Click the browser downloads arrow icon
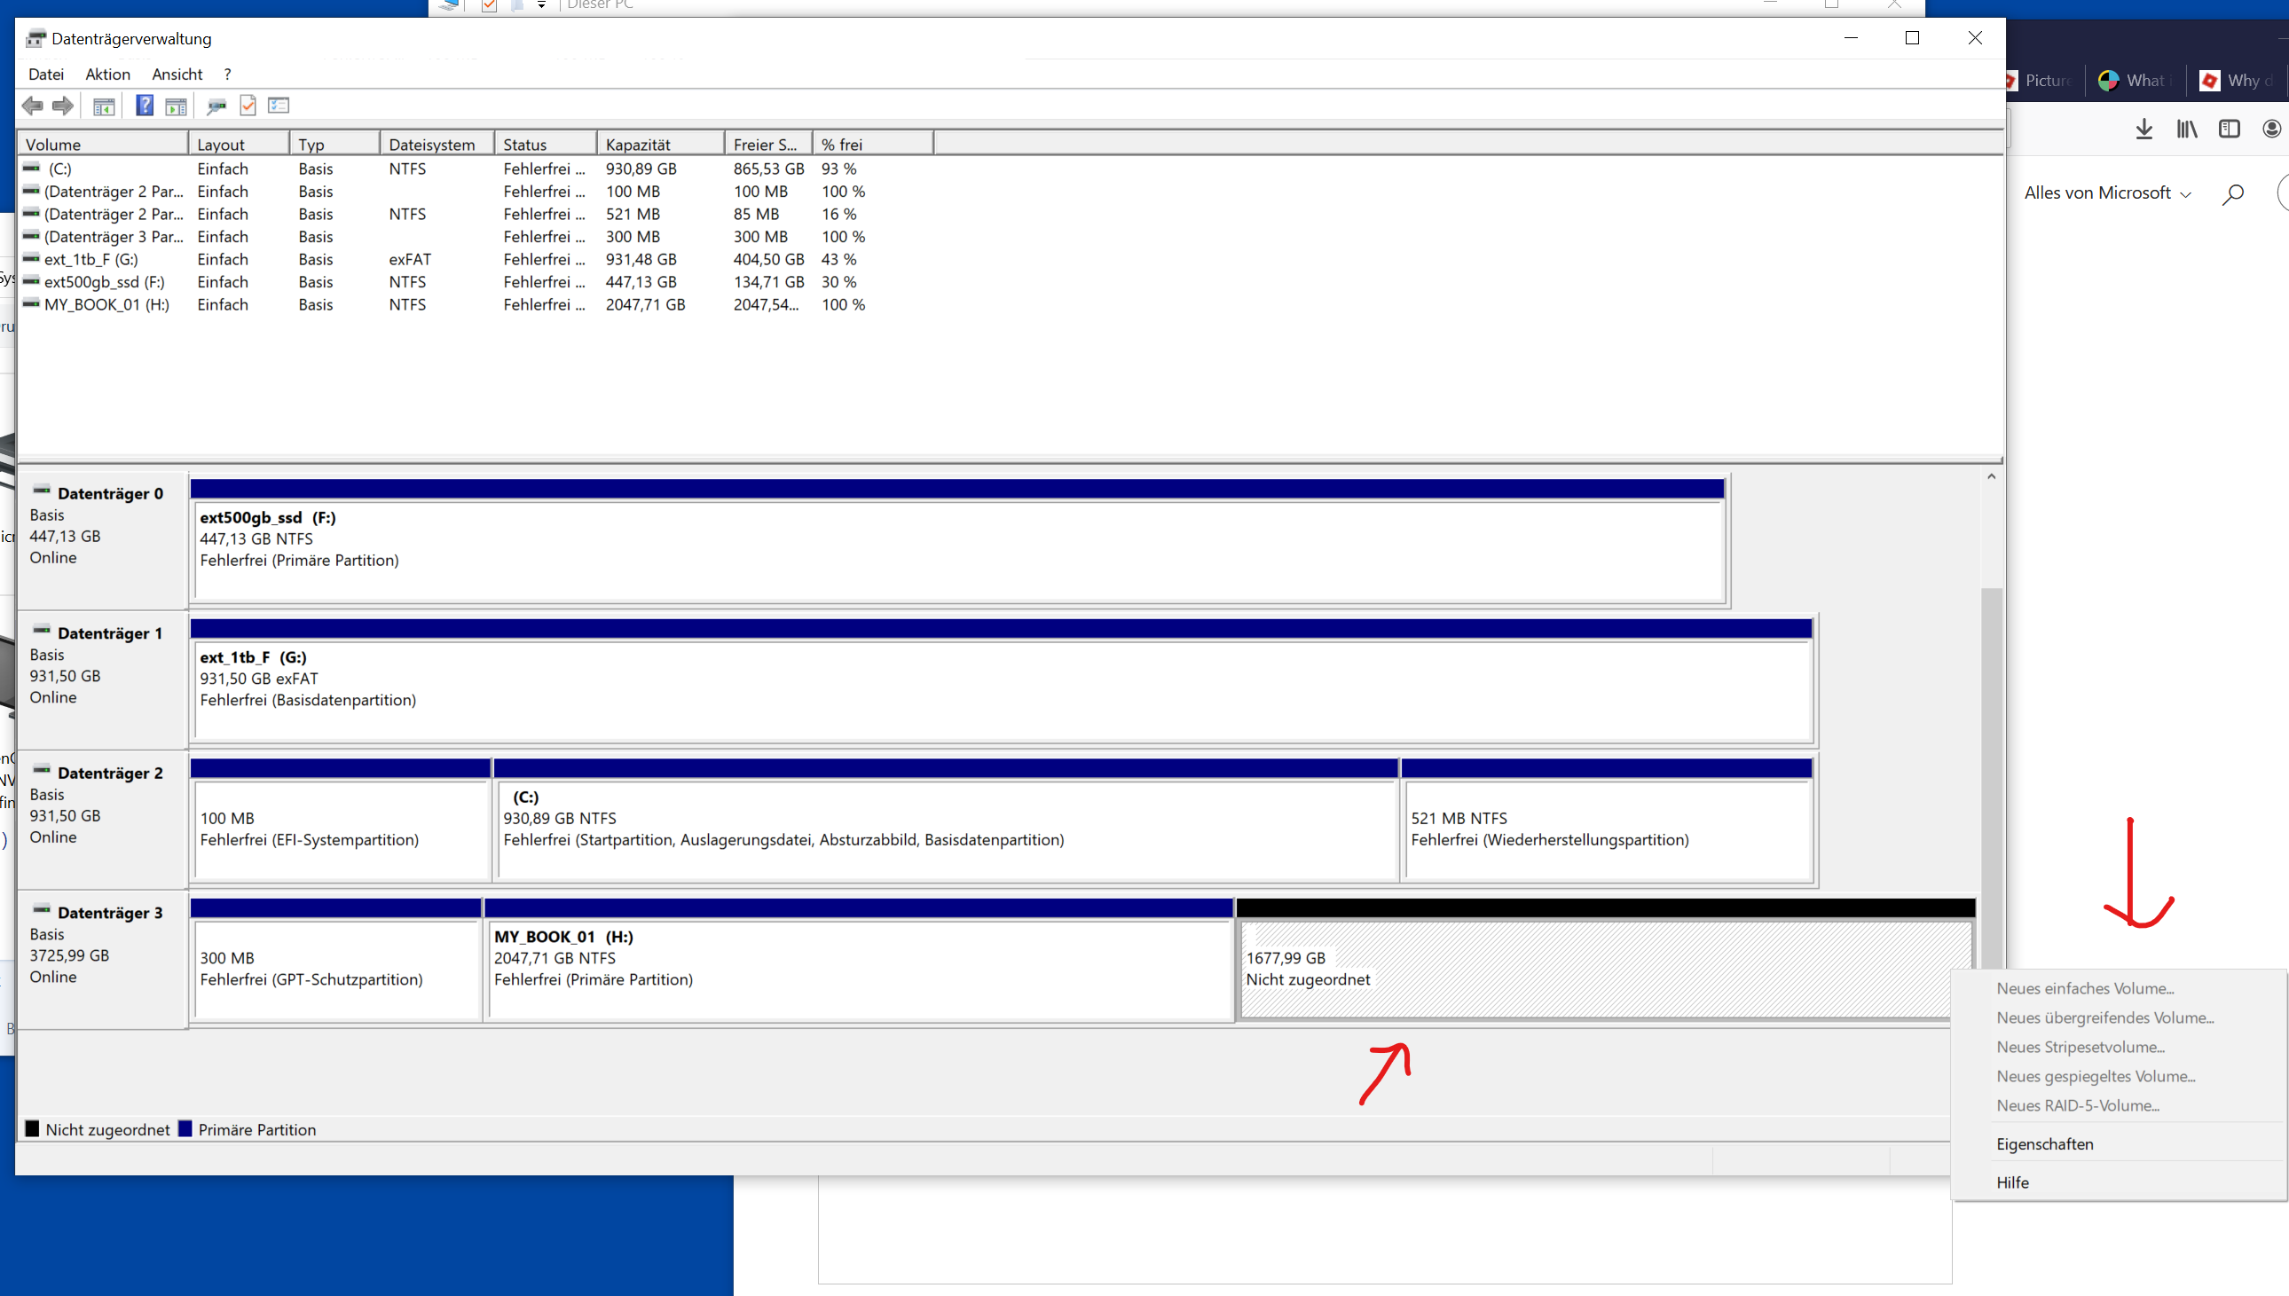The width and height of the screenshot is (2289, 1296). [2143, 130]
